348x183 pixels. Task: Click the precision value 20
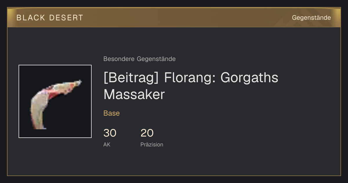[x=147, y=133]
